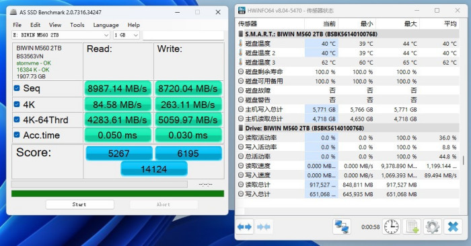The width and height of the screenshot is (471, 246).
Task: Open the drive selection dropdown E: BIWIN M560
Action: click(61, 35)
